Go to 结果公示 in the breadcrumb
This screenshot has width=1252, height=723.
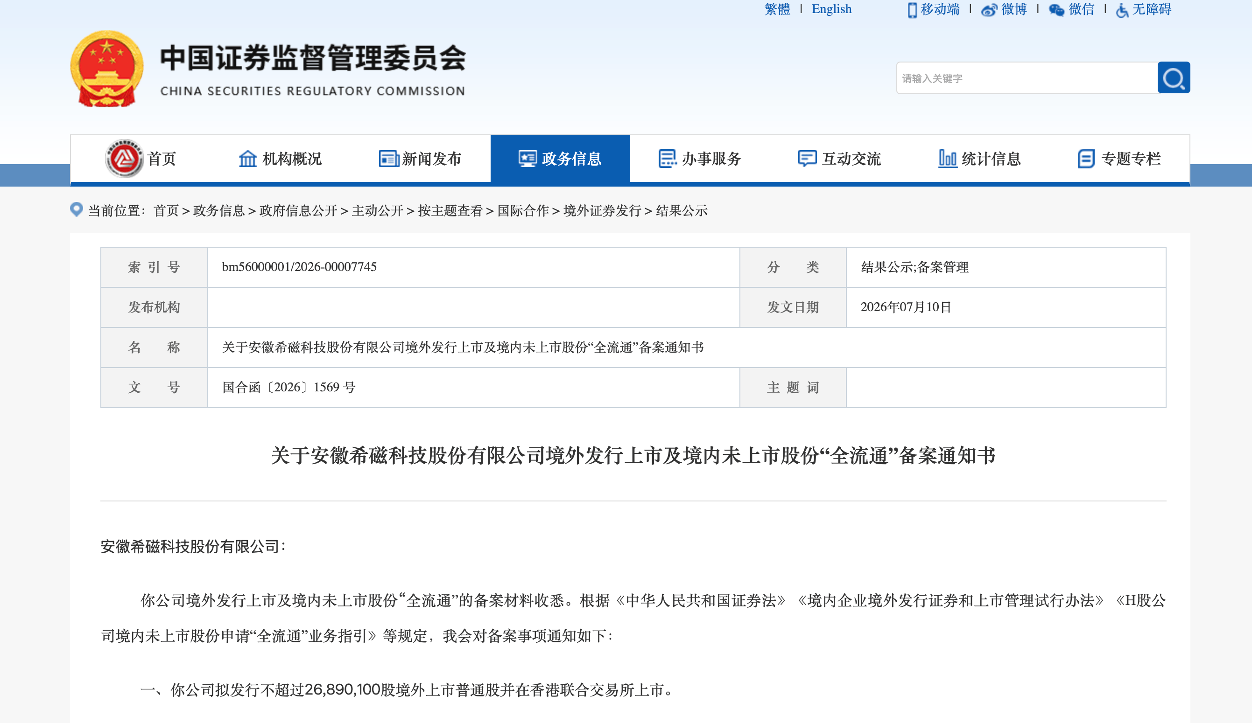coord(682,210)
